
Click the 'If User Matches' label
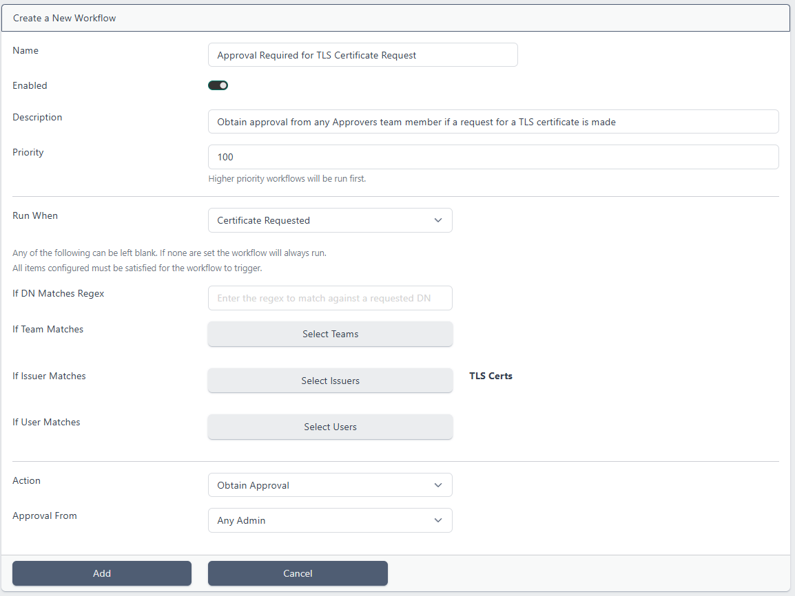tap(46, 422)
